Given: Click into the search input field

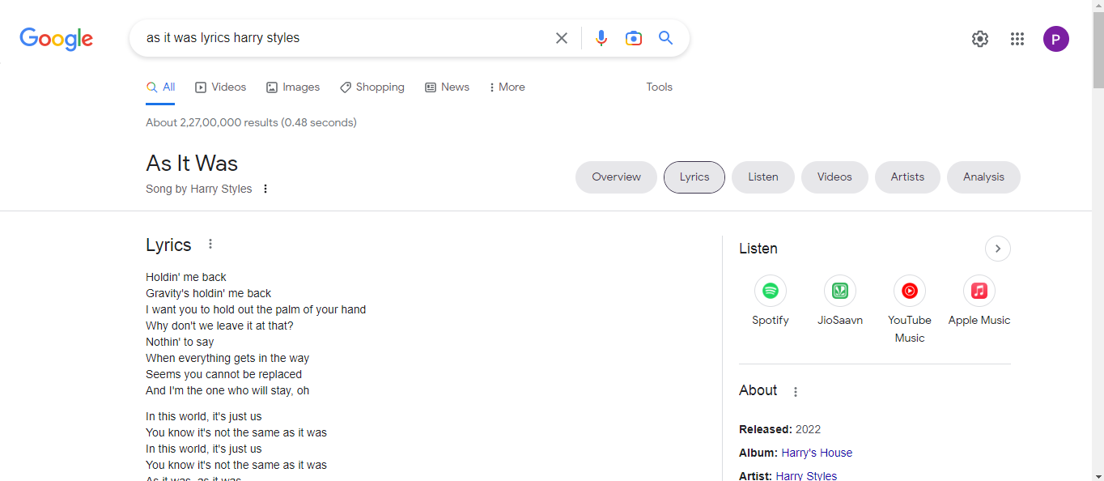Looking at the screenshot, I should click(x=340, y=38).
